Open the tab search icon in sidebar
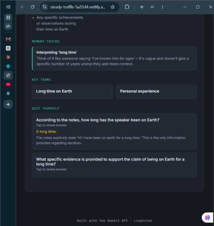 pos(8,26)
